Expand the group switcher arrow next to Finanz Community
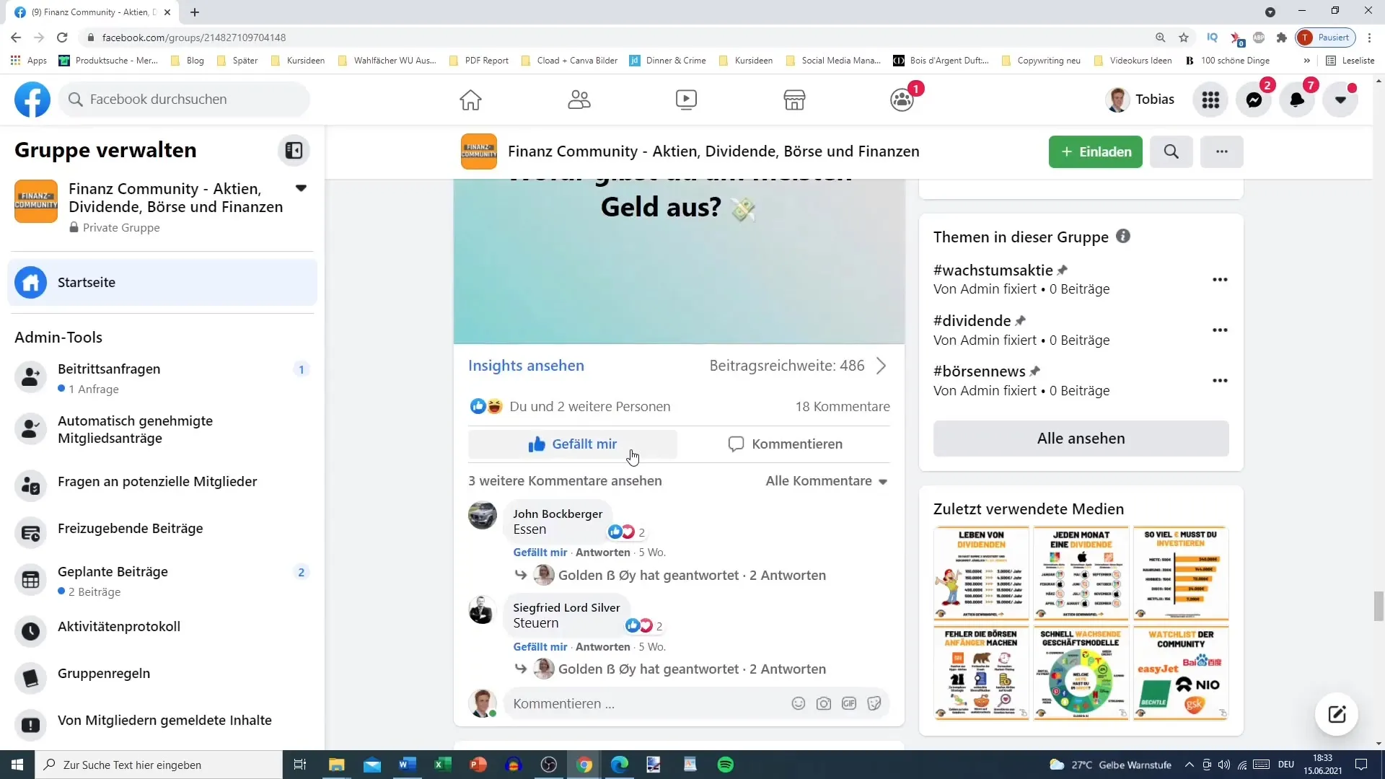The height and width of the screenshot is (779, 1385). coord(301,188)
